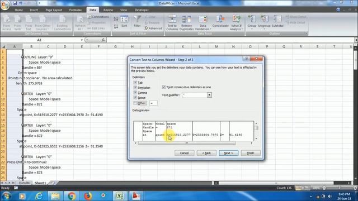Click the worksheet horizontal scrollbar
This screenshot has width=358, height=201.
click(x=276, y=183)
